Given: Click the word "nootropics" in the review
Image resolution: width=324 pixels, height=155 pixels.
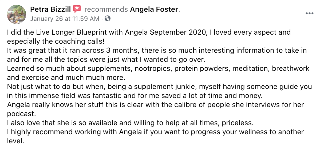Looking at the screenshot, I should pyautogui.click(x=152, y=69).
